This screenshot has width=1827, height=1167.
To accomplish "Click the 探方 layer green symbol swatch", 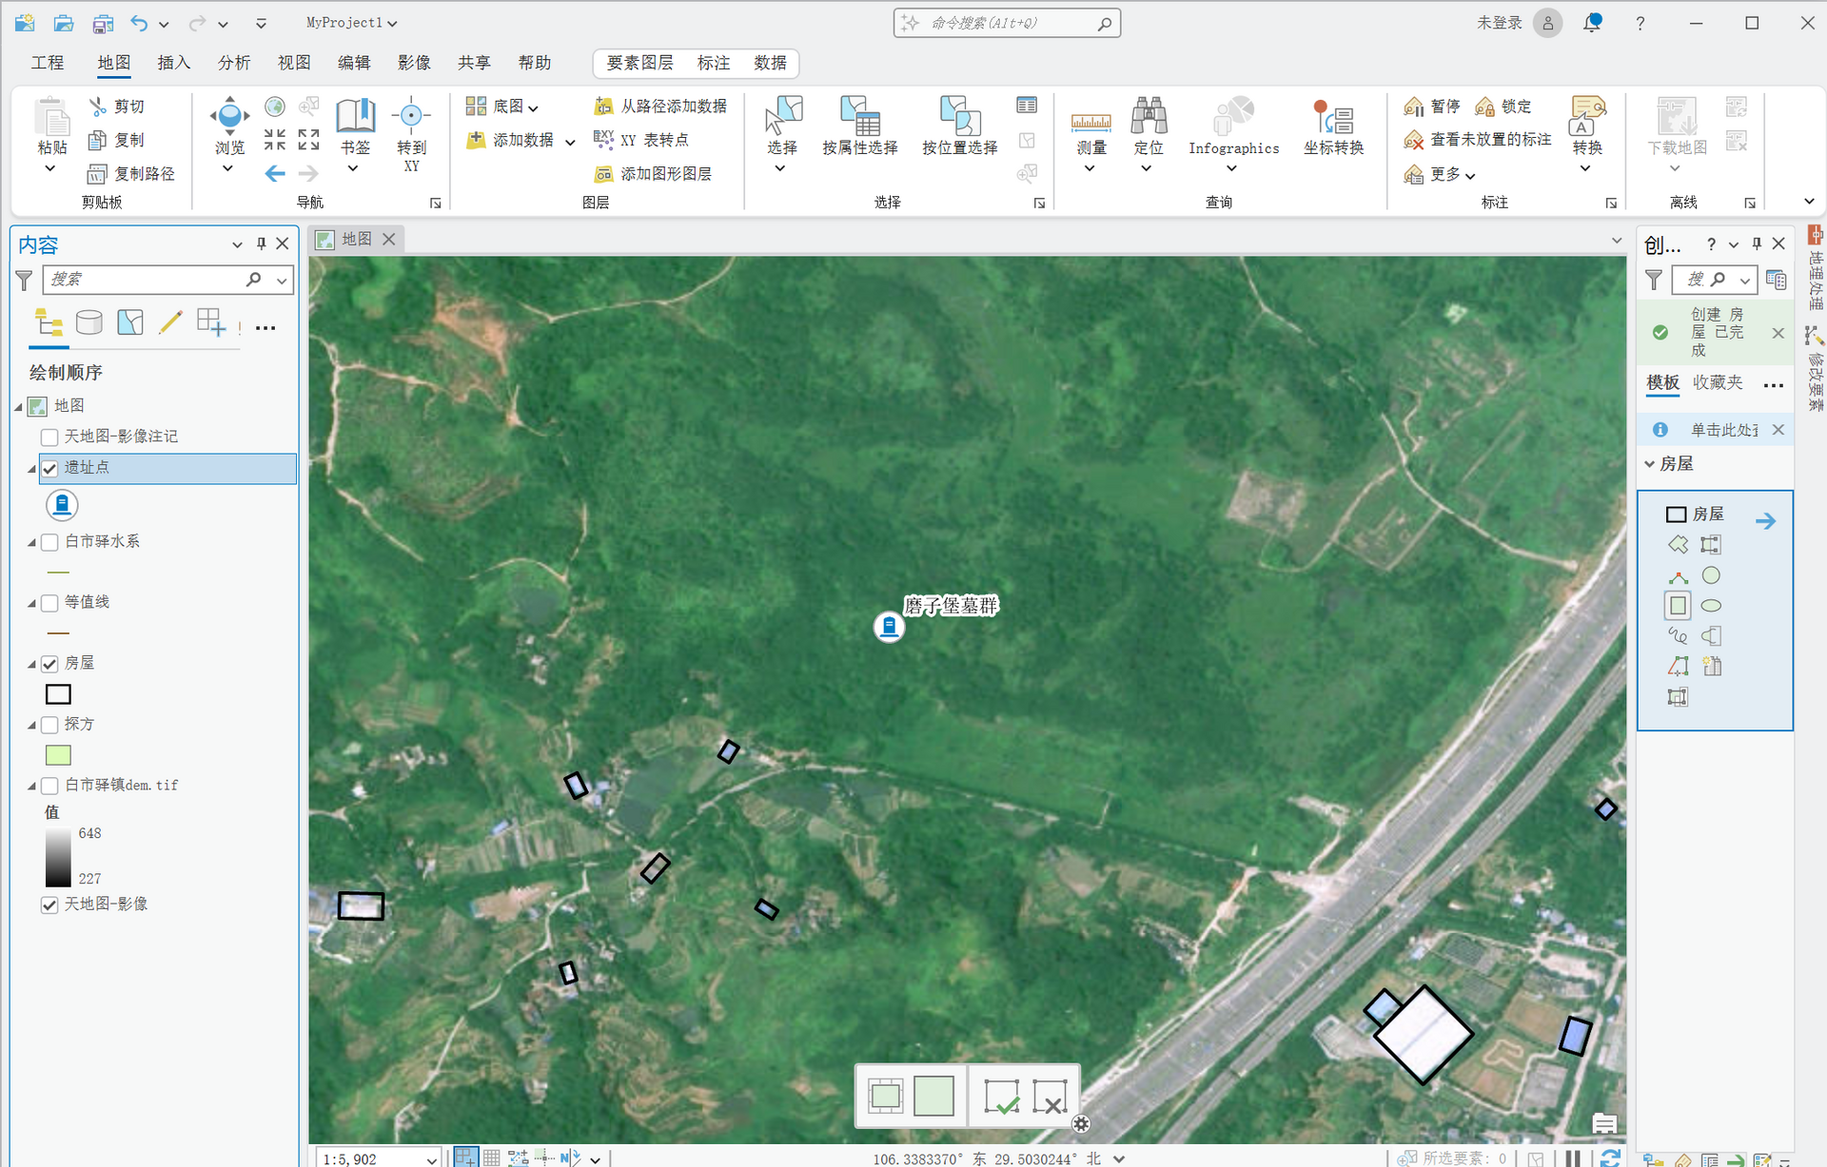I will coord(58,755).
